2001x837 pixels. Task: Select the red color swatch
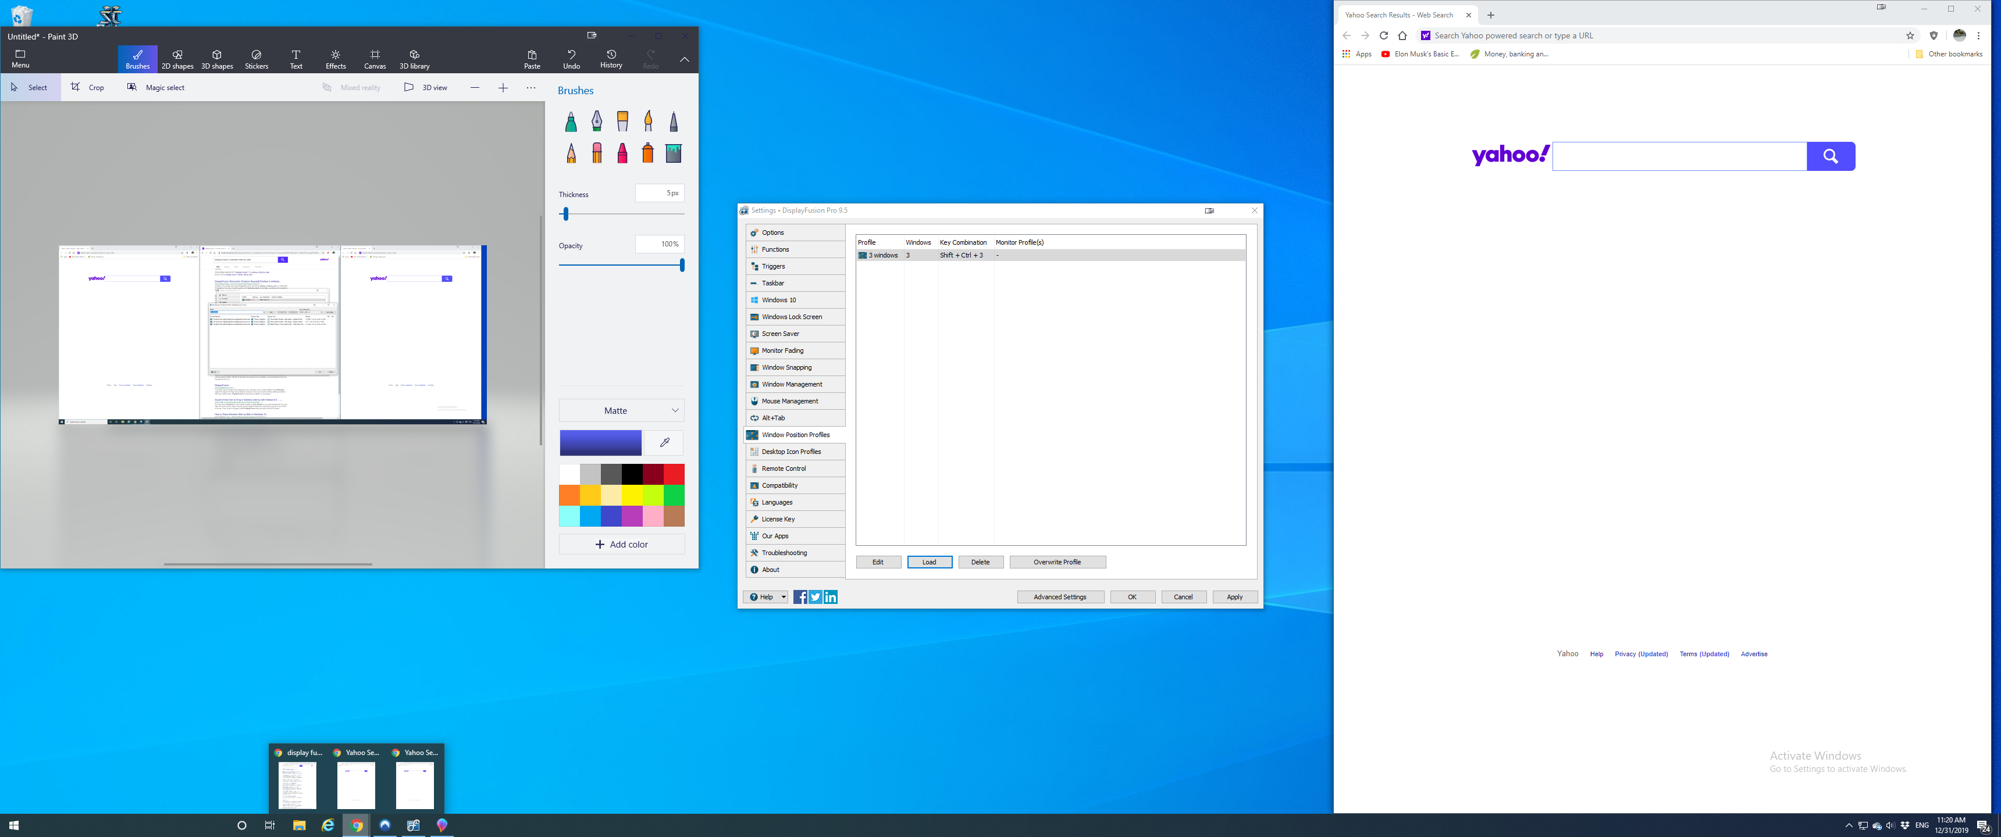click(x=674, y=474)
